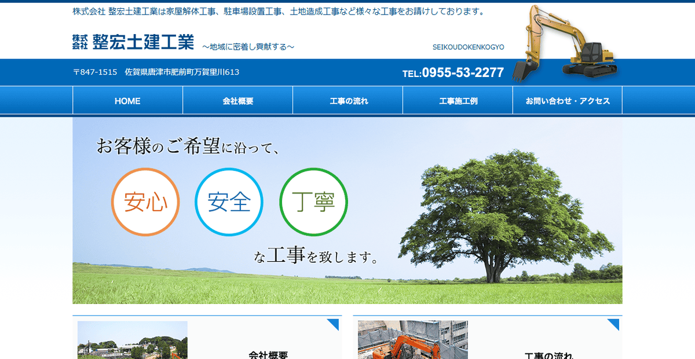The width and height of the screenshot is (695, 359).
Task: Open 会社概要 from the navigation bar
Action: 237,101
